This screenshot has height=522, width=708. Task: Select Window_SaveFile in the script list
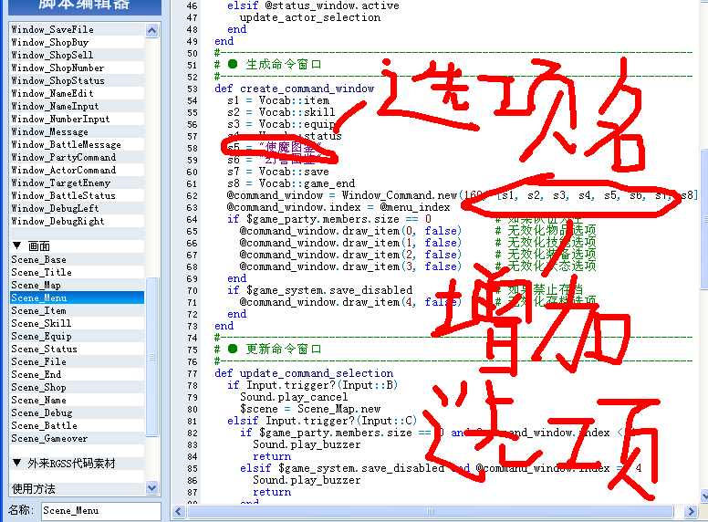[x=77, y=29]
